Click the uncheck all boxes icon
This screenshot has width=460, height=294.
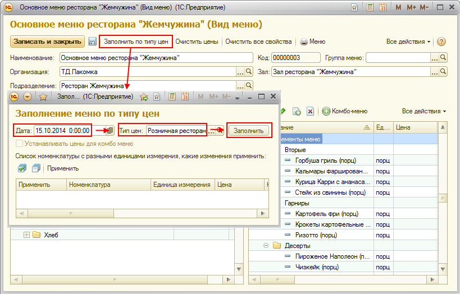pyautogui.click(x=37, y=168)
